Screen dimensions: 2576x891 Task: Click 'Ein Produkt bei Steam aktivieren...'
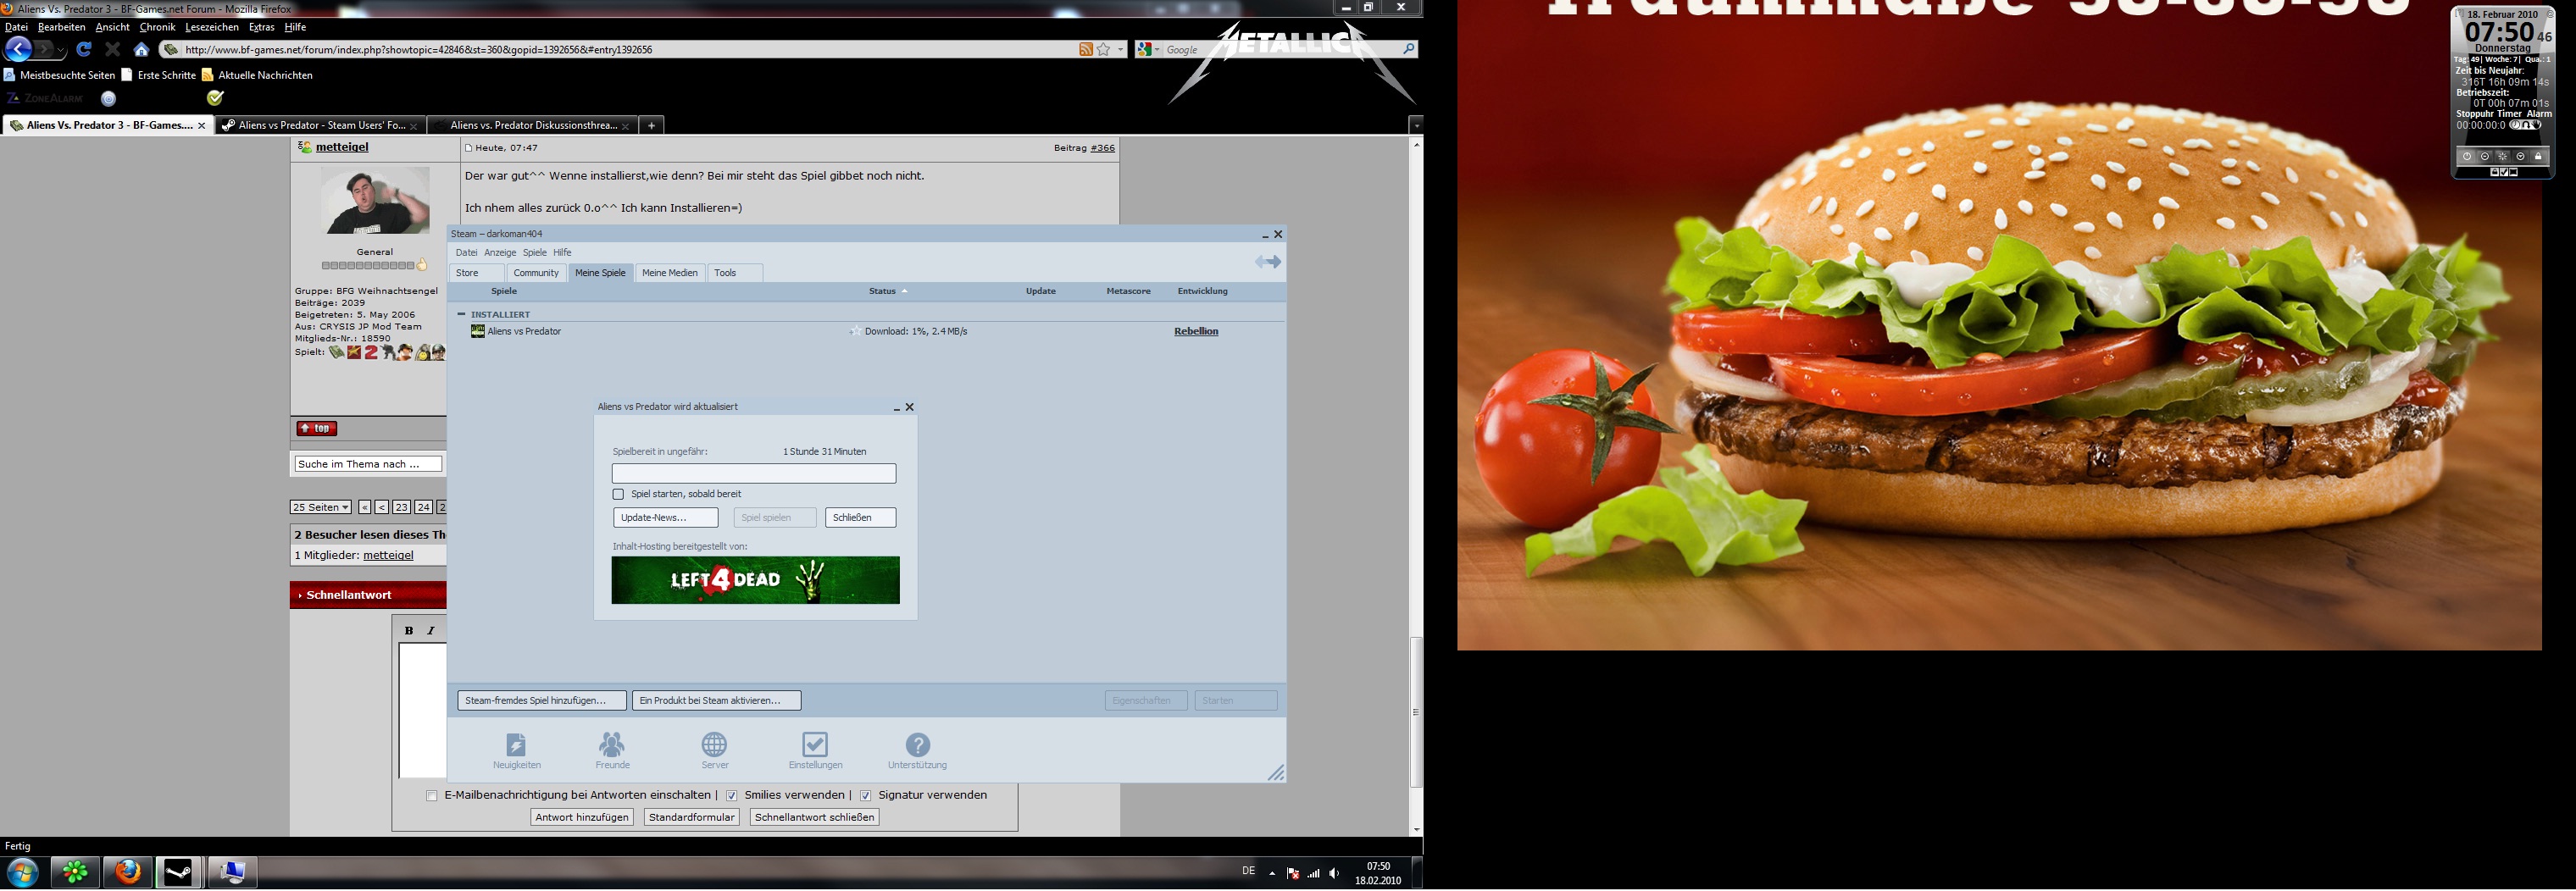(x=716, y=701)
